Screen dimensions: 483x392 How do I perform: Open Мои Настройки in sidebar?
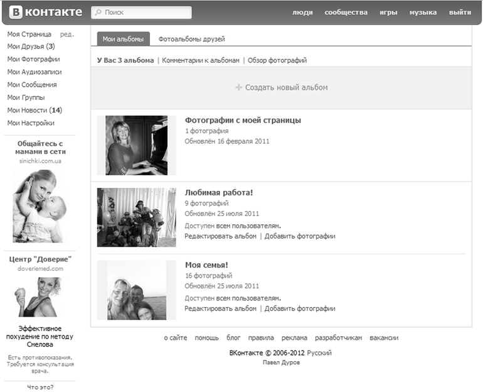pos(31,123)
